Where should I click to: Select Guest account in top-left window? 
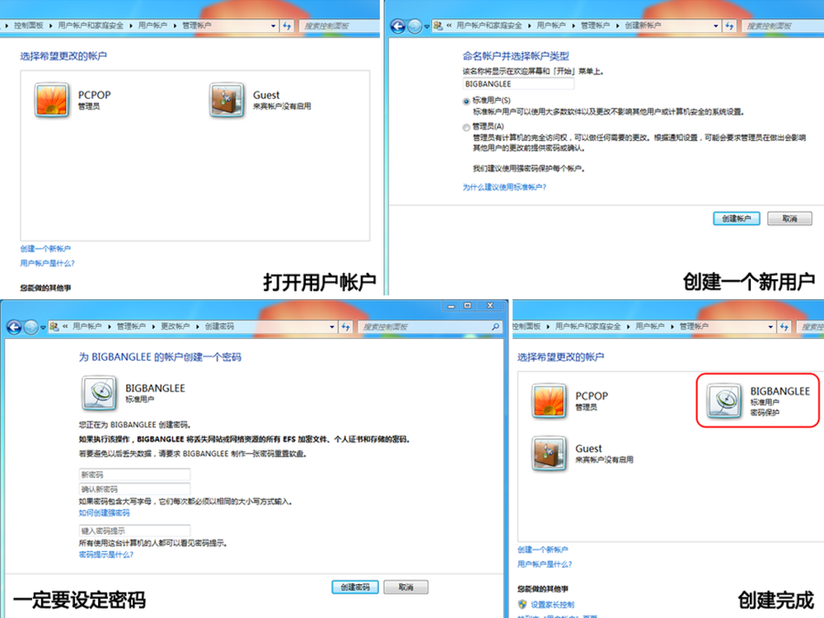(260, 100)
